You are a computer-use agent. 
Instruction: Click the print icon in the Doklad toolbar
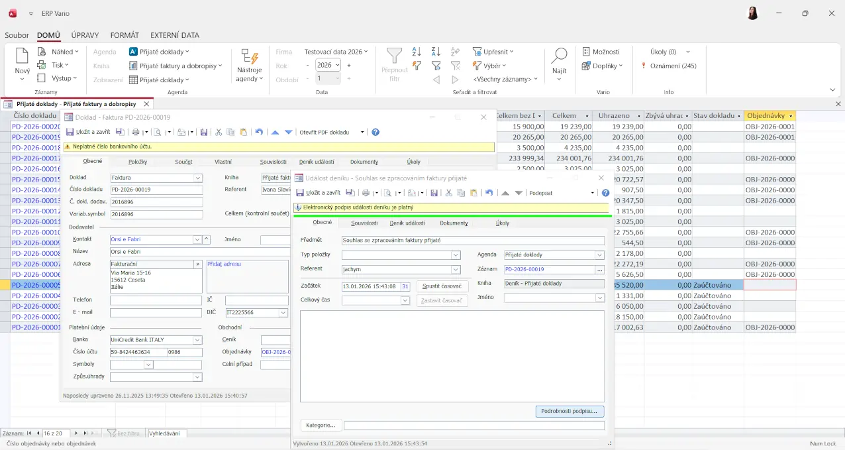click(x=135, y=132)
